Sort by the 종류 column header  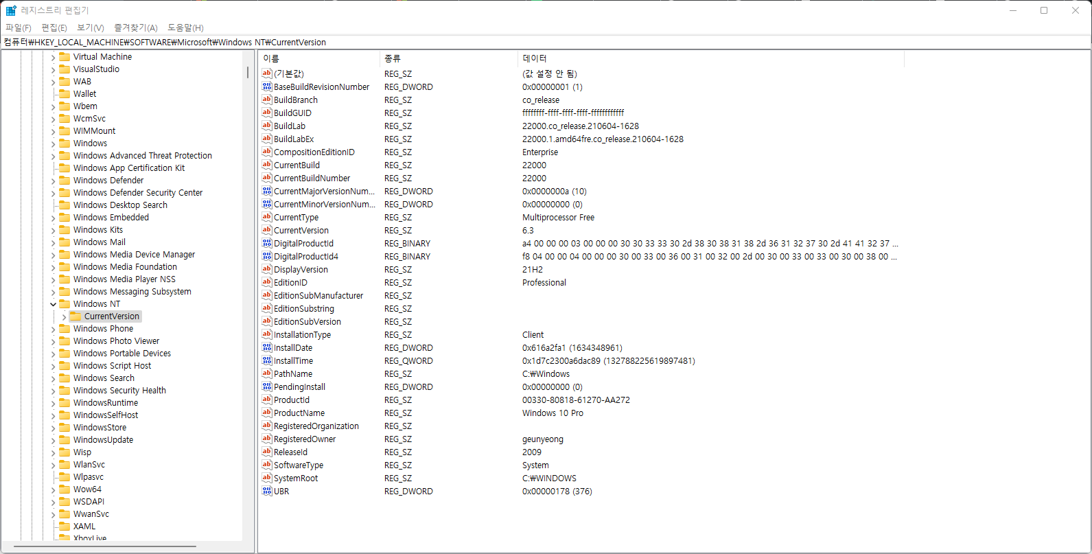tap(449, 58)
